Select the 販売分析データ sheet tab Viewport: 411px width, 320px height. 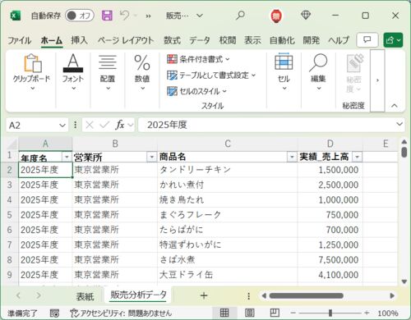[x=138, y=295]
